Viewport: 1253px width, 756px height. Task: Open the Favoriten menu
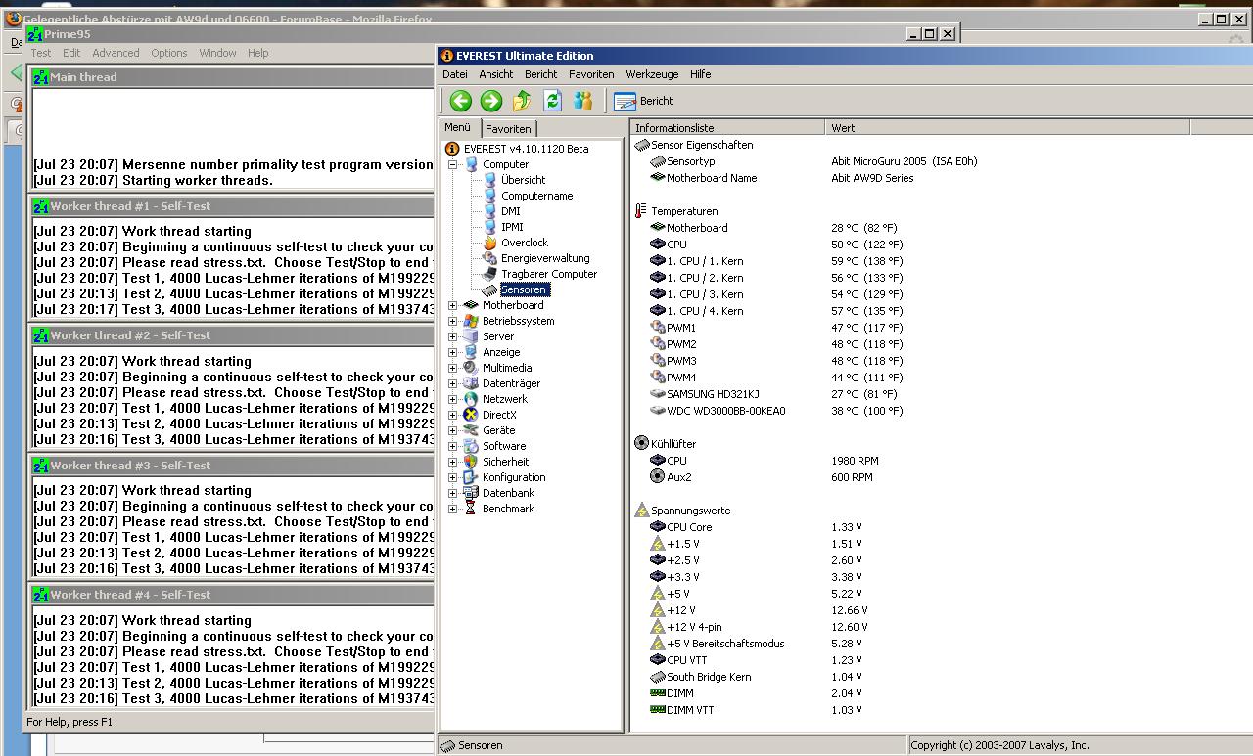[591, 74]
